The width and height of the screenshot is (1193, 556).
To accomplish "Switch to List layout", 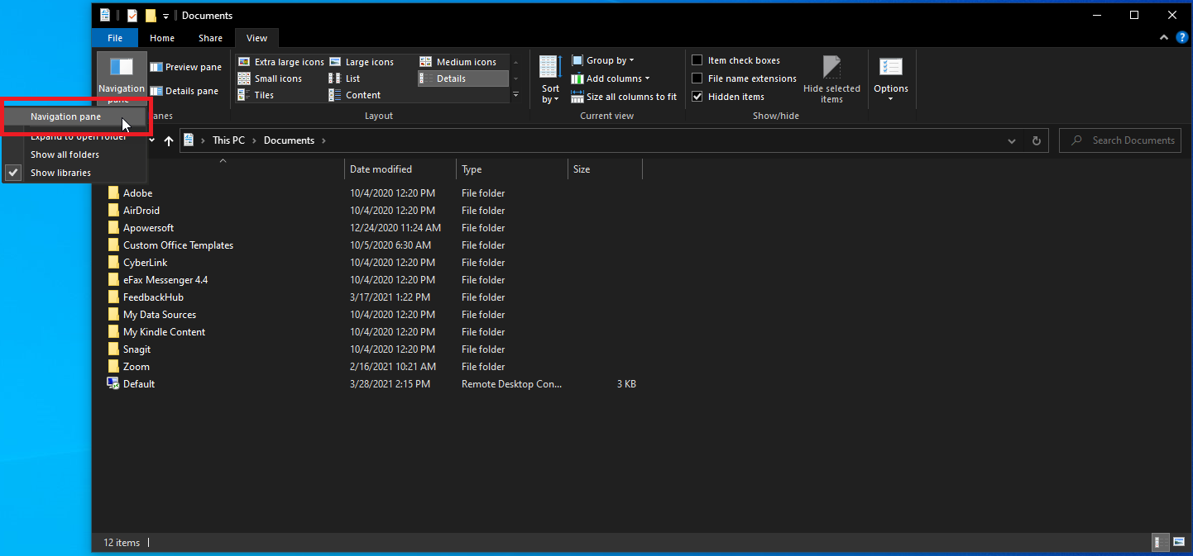I will coord(344,78).
